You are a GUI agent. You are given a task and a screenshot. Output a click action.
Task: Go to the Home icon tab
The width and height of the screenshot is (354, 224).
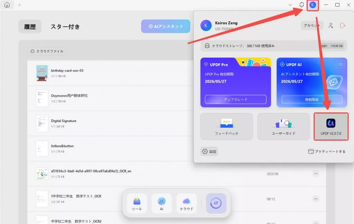pos(7,5)
